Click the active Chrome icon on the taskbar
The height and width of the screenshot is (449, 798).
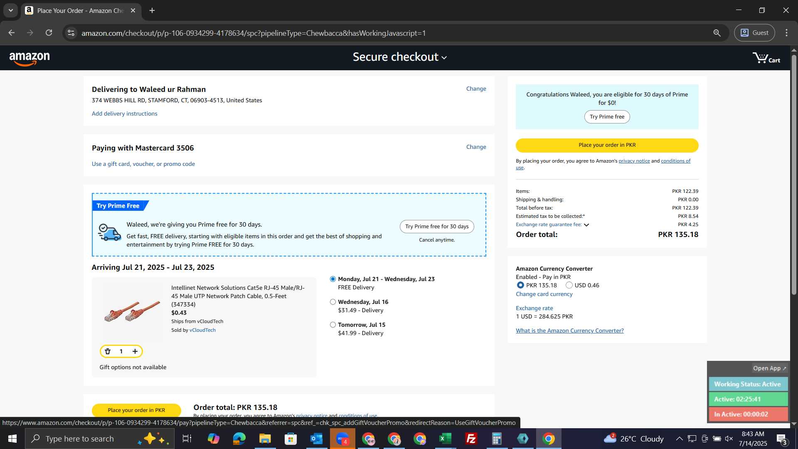549,439
